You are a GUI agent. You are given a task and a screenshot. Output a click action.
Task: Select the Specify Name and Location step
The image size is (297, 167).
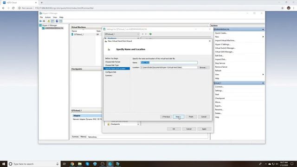coord(116,69)
